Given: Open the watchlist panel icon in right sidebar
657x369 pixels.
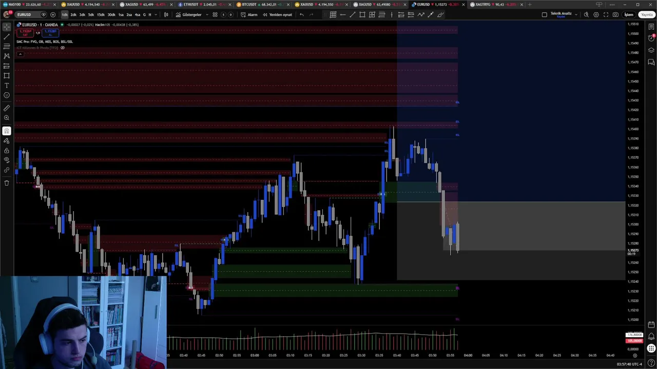Looking at the screenshot, I should coord(651,27).
